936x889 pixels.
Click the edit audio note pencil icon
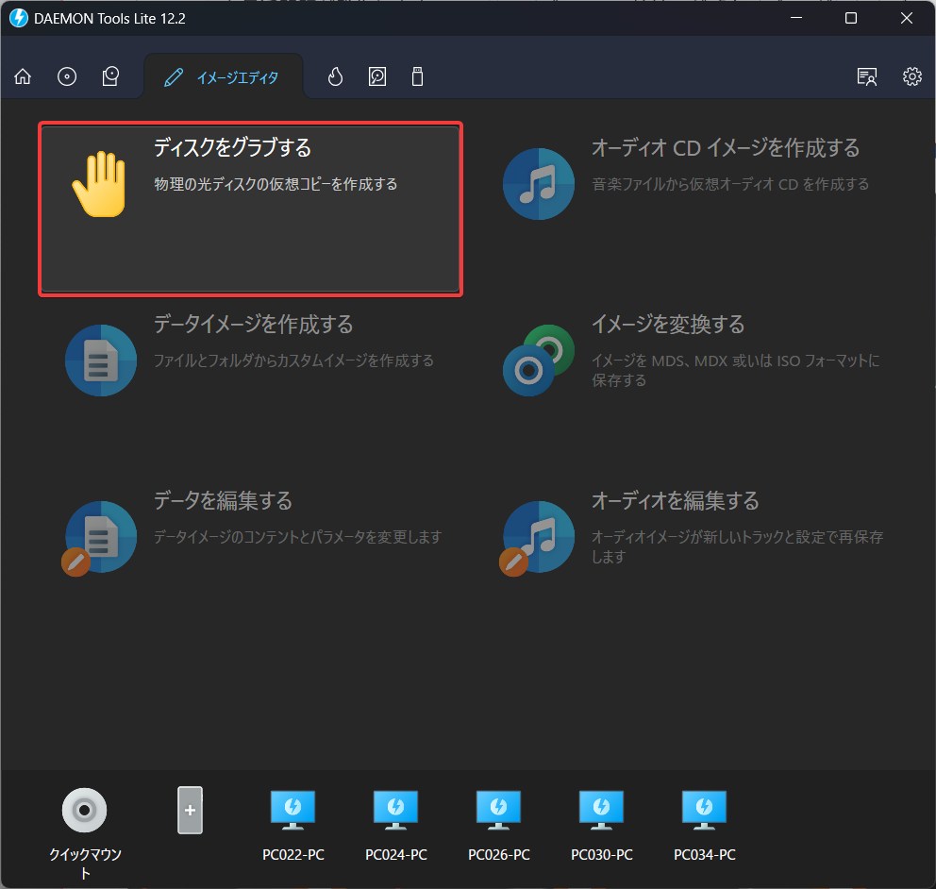point(537,537)
